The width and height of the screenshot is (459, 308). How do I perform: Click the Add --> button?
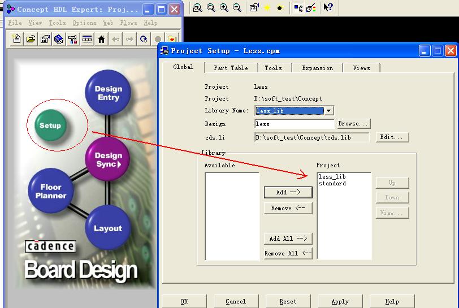[288, 192]
